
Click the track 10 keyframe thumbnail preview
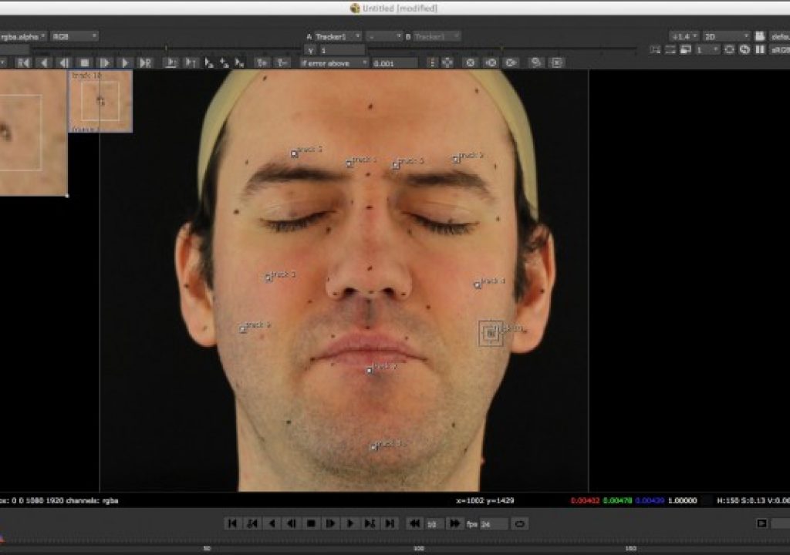click(x=100, y=101)
